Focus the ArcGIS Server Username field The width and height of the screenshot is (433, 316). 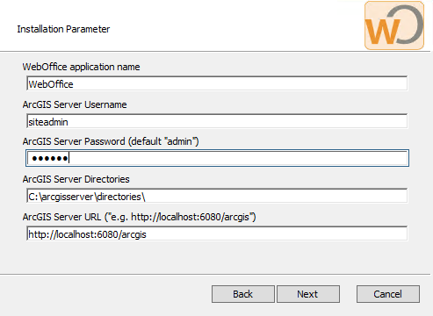click(x=217, y=121)
